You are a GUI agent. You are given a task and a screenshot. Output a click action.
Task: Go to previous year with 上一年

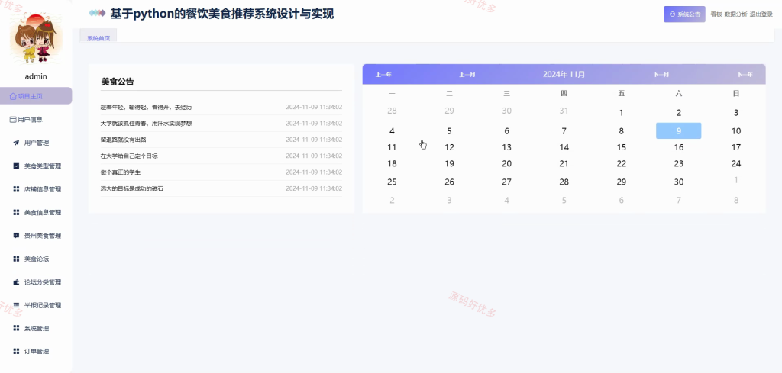pos(383,75)
